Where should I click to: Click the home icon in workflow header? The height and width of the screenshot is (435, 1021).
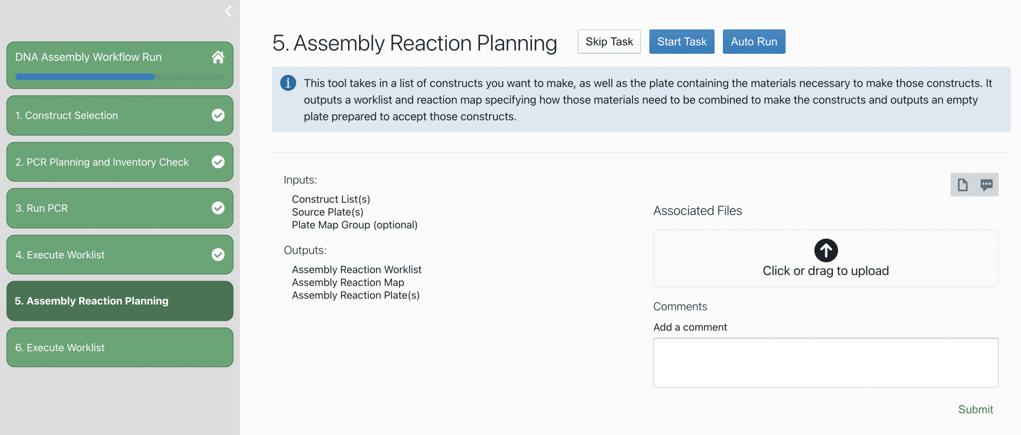pos(218,57)
